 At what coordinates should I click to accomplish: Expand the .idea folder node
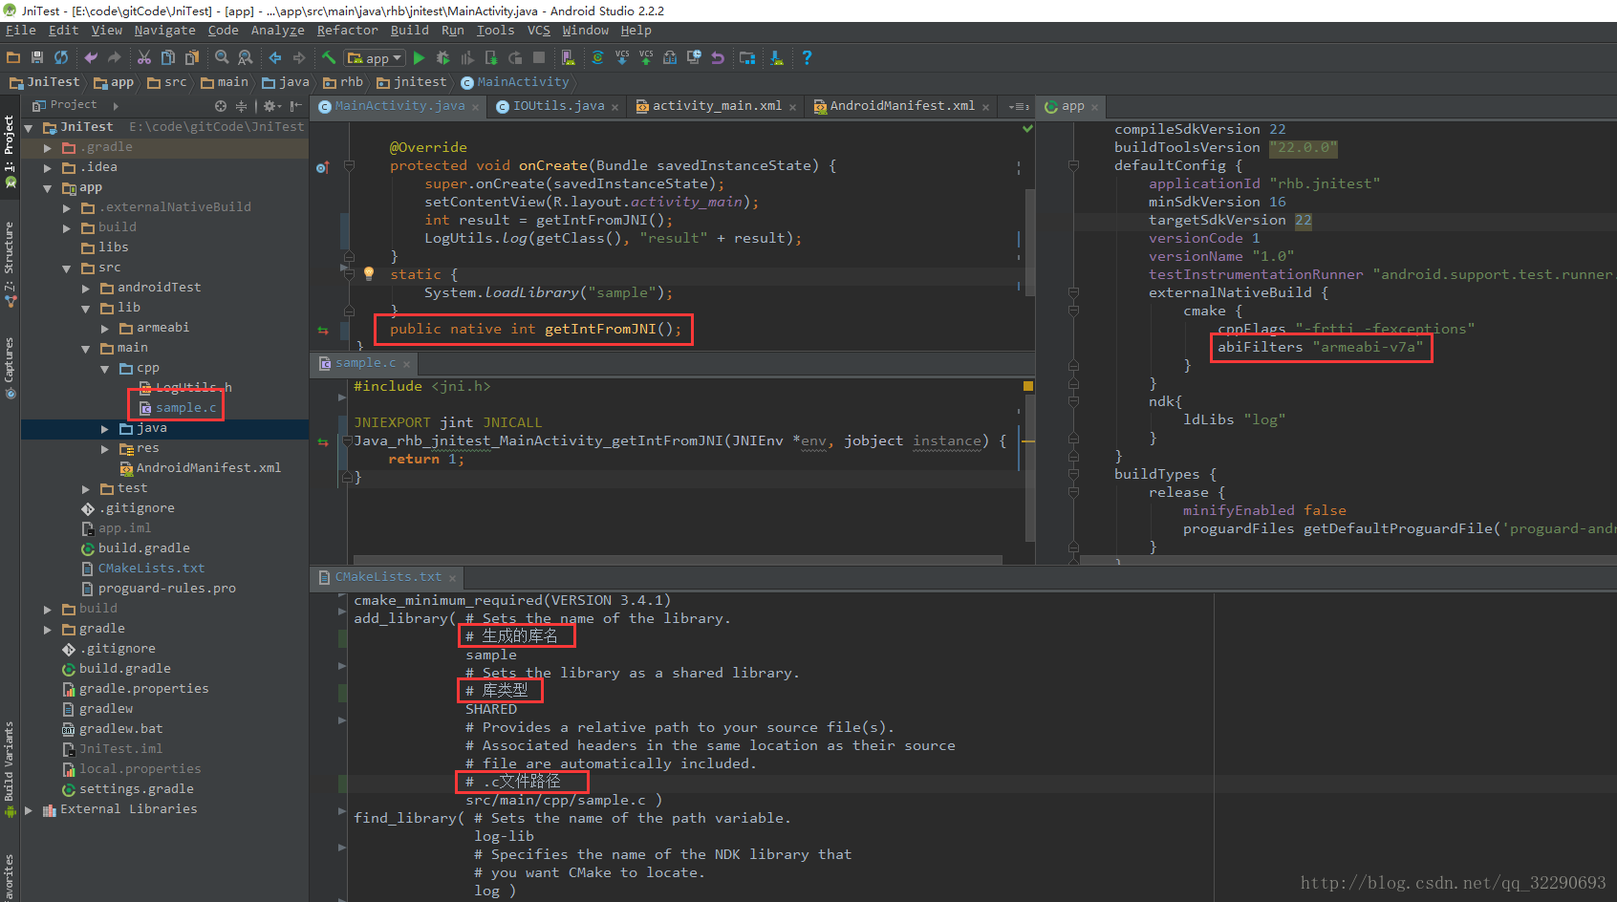tap(48, 167)
